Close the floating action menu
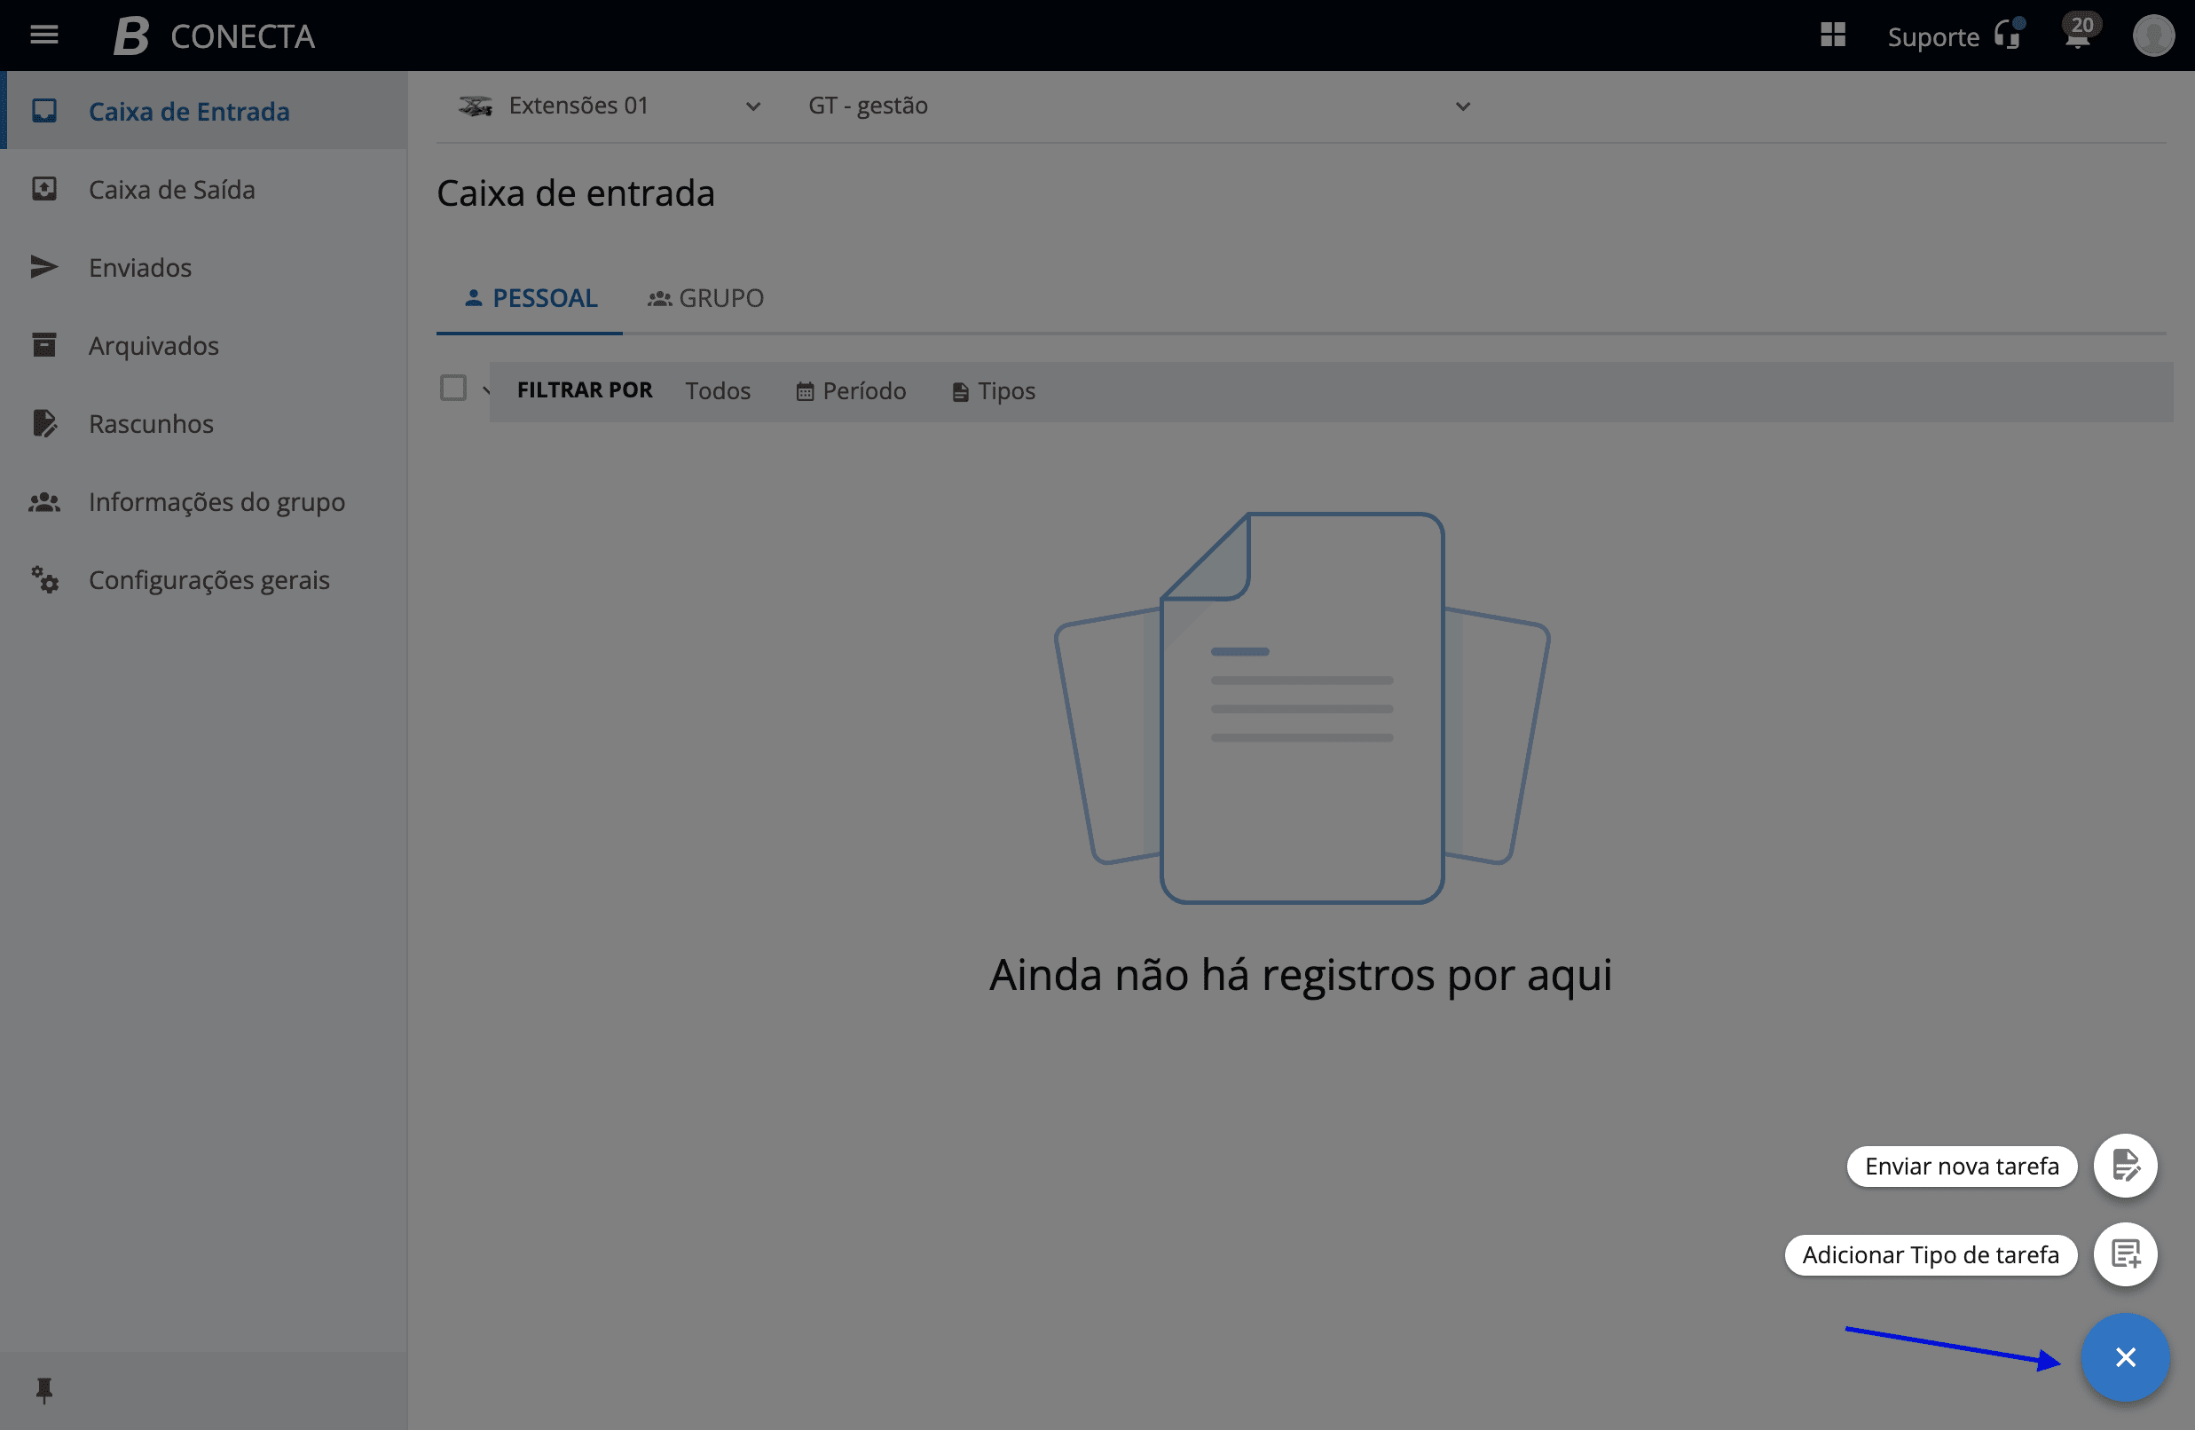Image resolution: width=2195 pixels, height=1430 pixels. 2125,1357
